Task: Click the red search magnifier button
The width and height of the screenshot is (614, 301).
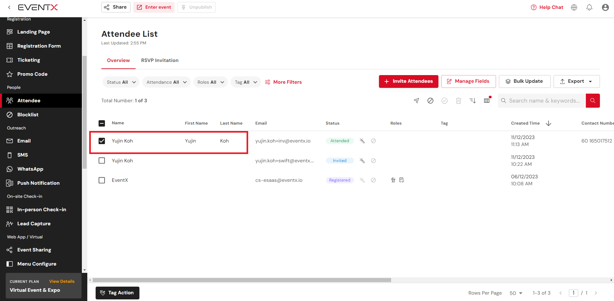Action: [593, 101]
